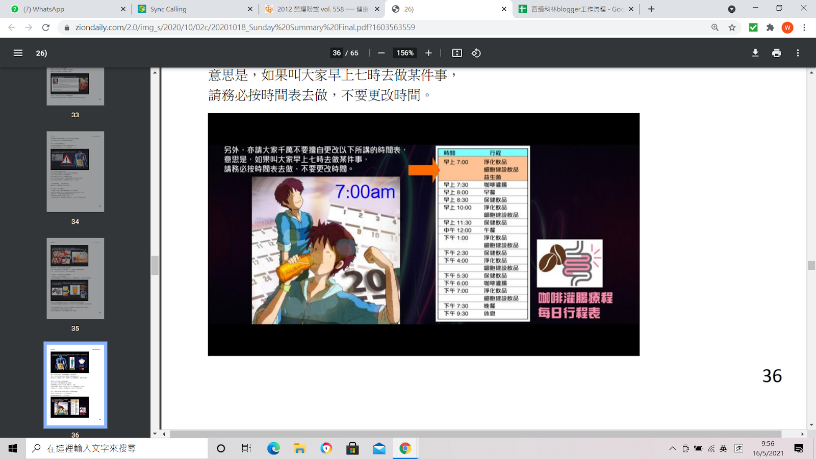Open the Chrome profile avatar W
This screenshot has width=816, height=459.
coord(787,28)
